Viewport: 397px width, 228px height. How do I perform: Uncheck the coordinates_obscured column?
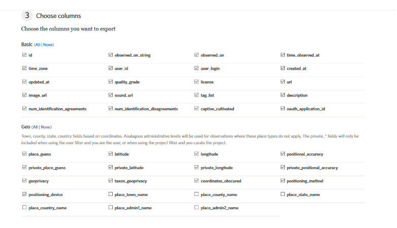(x=196, y=181)
